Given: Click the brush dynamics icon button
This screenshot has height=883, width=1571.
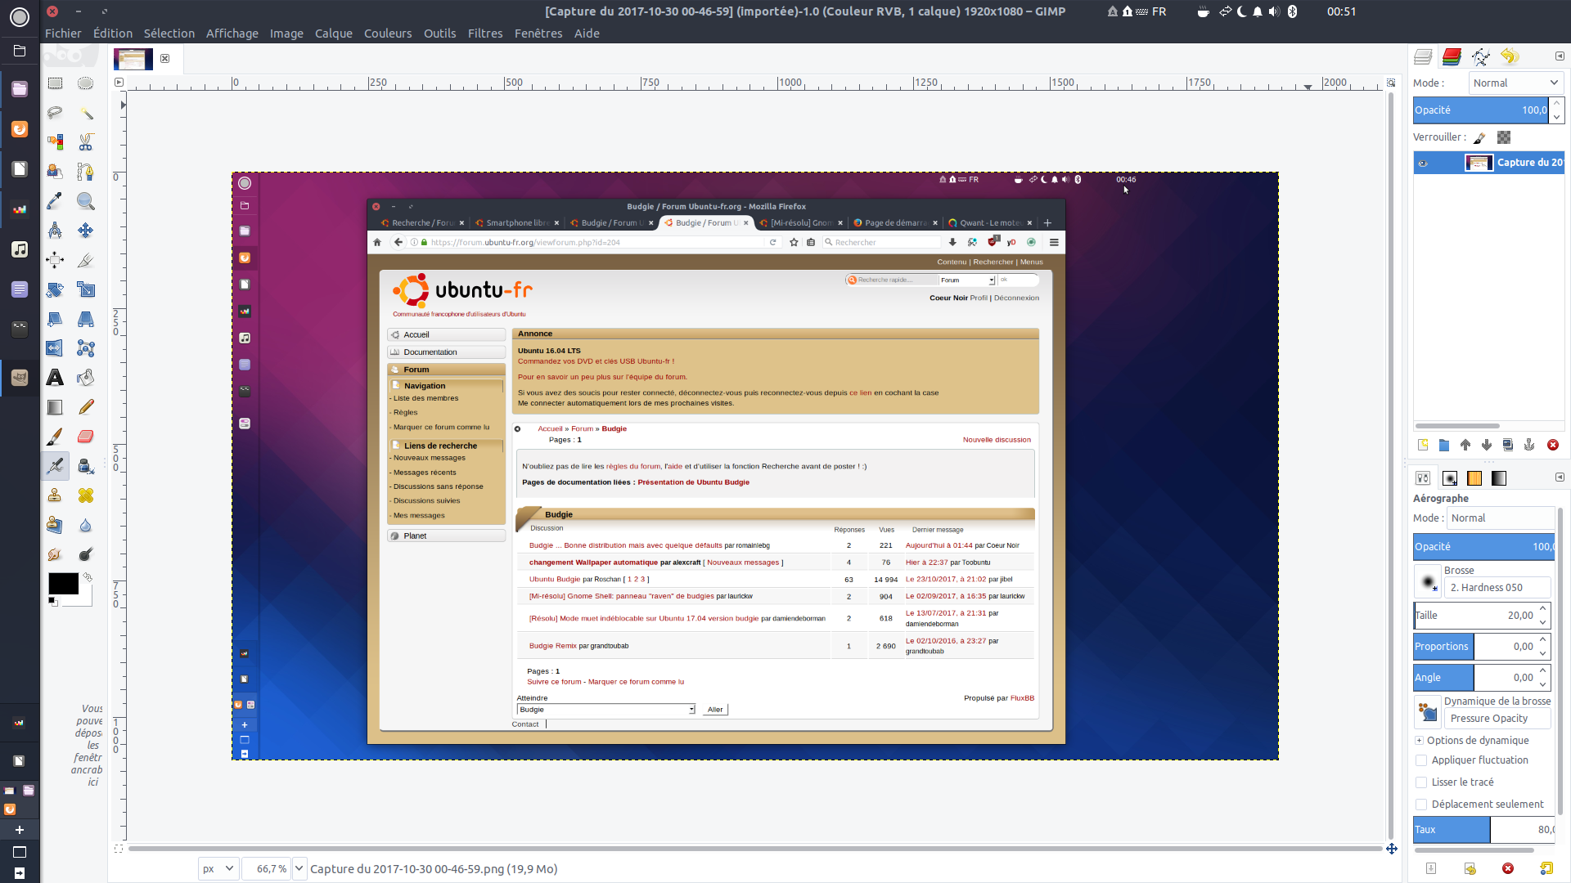Looking at the screenshot, I should [x=1428, y=711].
